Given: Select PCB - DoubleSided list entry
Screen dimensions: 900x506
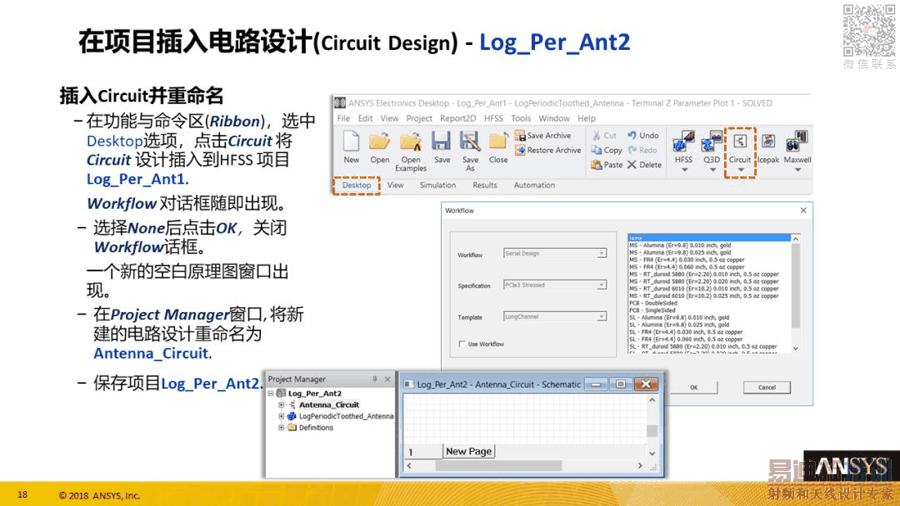Looking at the screenshot, I should click(x=652, y=303).
